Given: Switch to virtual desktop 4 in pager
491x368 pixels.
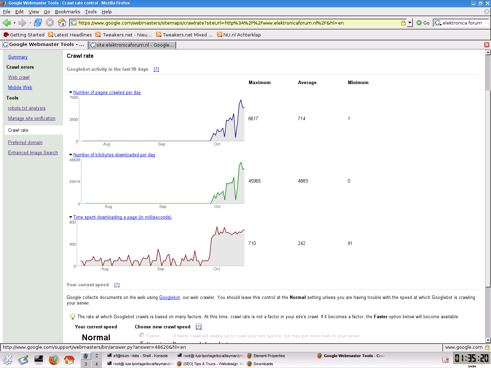Looking at the screenshot, I should click(x=97, y=364).
